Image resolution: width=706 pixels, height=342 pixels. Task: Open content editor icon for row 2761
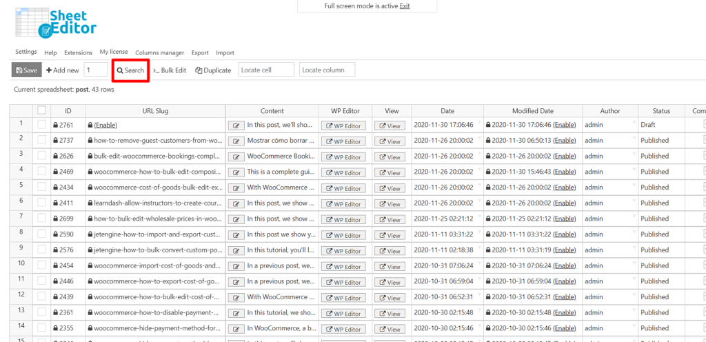pos(236,126)
